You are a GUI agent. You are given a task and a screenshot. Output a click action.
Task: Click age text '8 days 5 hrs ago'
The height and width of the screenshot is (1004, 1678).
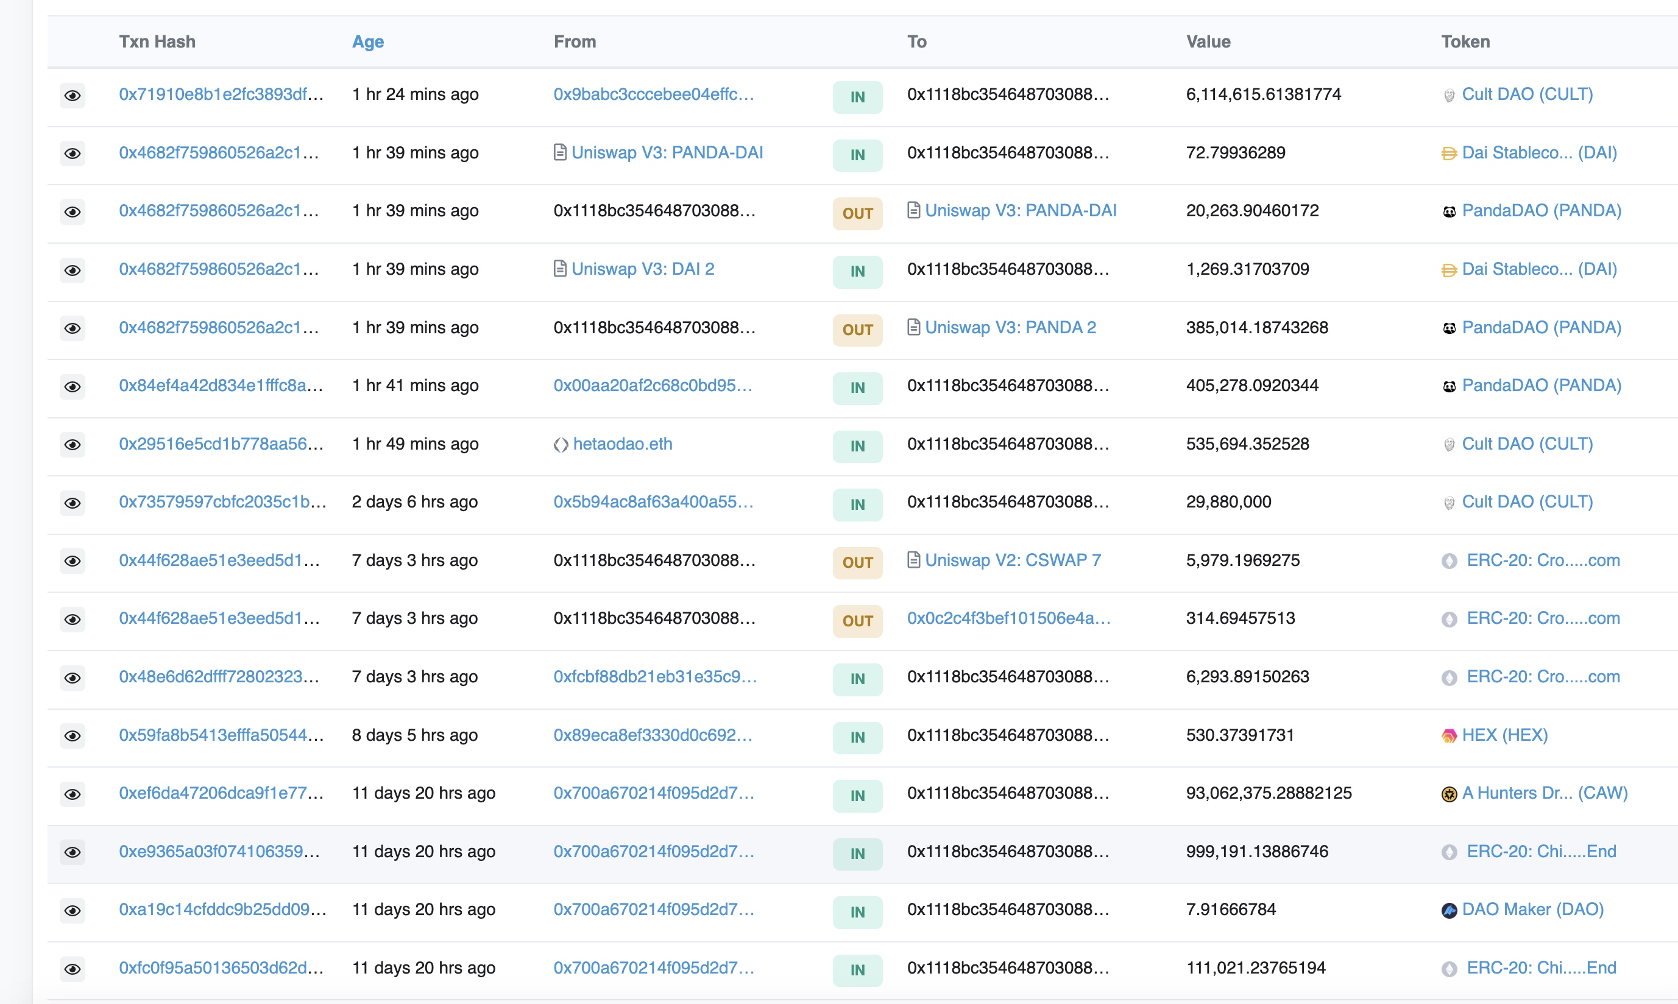tap(415, 735)
